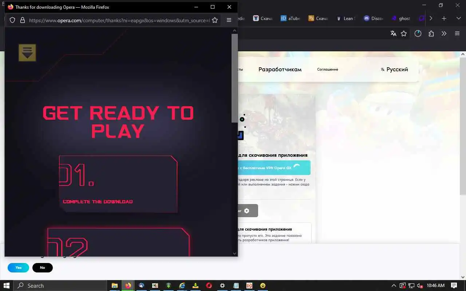Click the COMPLETE THE DOWNLOAD step text
The width and height of the screenshot is (466, 291).
[x=98, y=202]
